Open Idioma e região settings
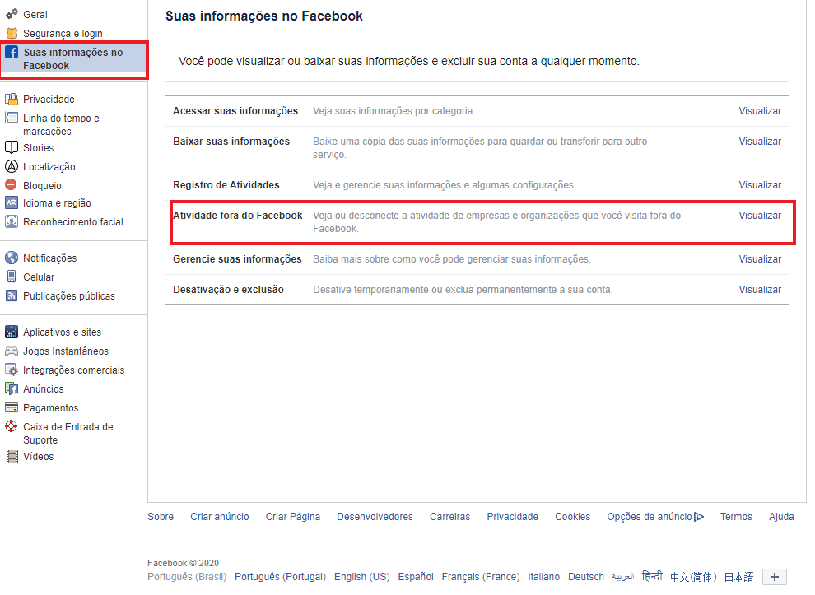815x595 pixels. 57,203
